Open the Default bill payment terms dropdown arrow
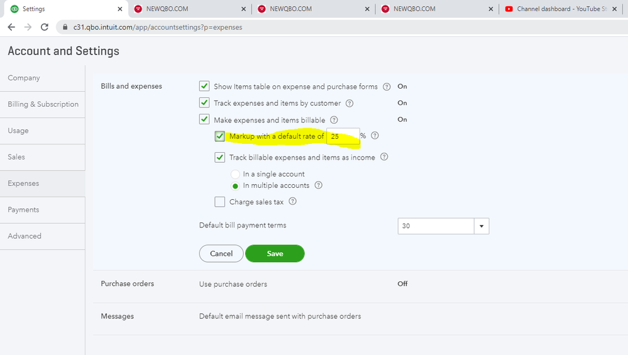Image resolution: width=628 pixels, height=355 pixels. tap(482, 226)
